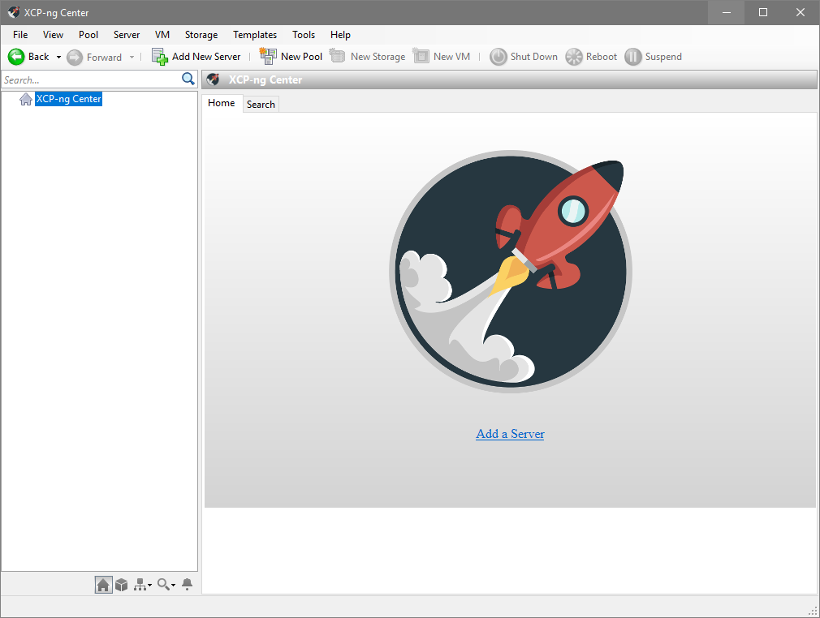Open the Tools menu

[x=304, y=35]
